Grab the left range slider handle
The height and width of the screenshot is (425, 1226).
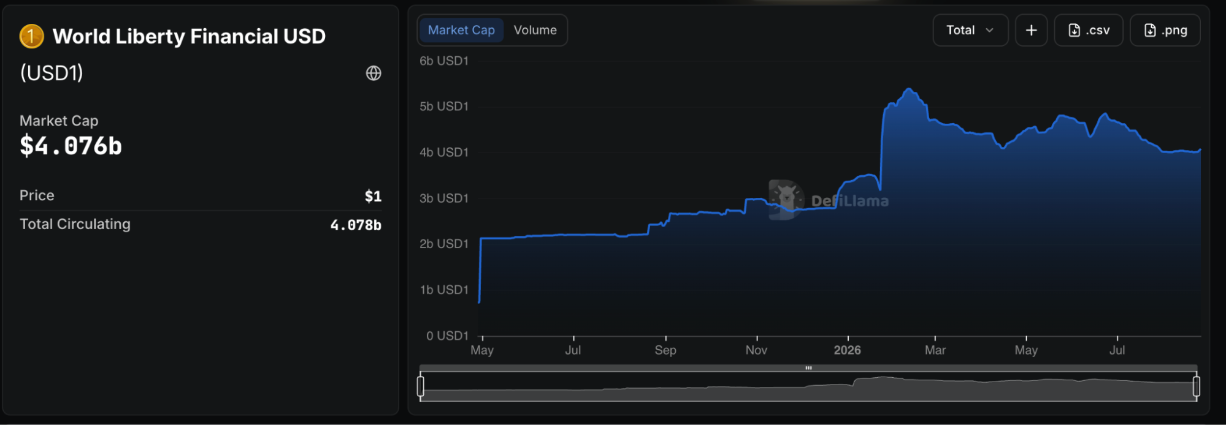(x=420, y=386)
